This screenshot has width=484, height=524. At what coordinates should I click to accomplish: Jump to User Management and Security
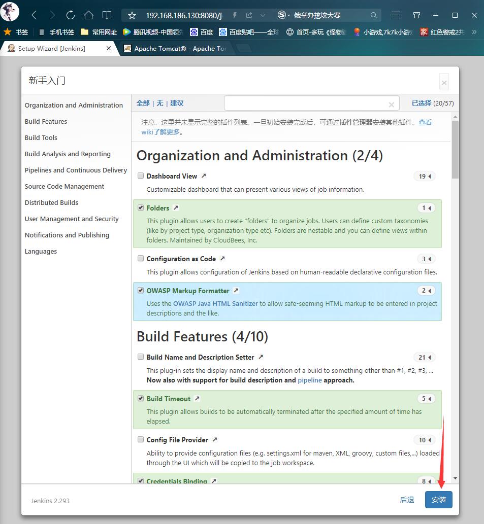point(72,219)
